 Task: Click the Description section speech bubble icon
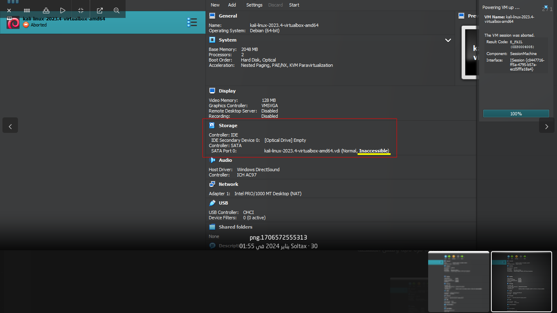(x=212, y=246)
